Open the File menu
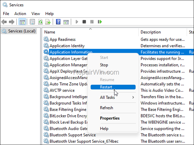The width and height of the screenshot is (194, 145). coord(6,14)
